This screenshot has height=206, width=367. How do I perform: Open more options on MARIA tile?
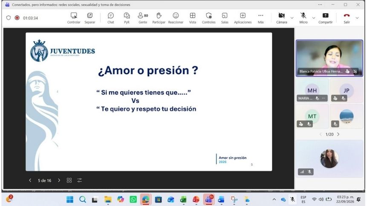tap(324, 98)
